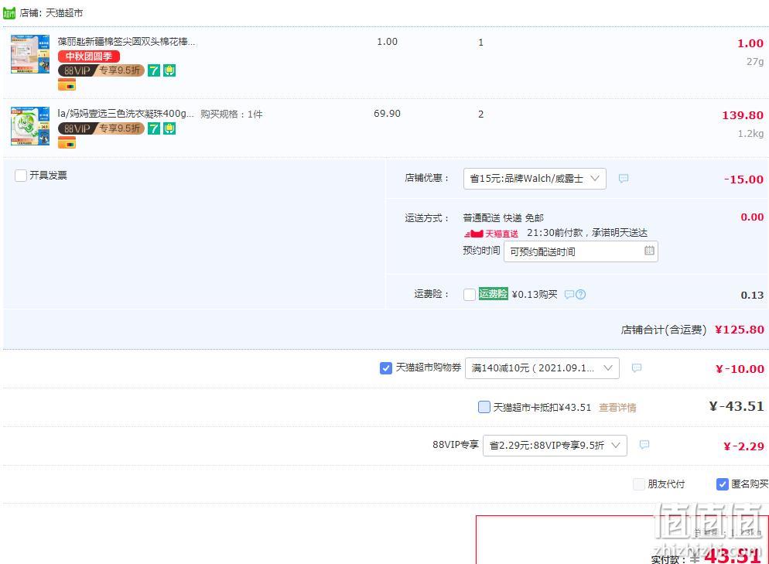Click the 店铺合计(含运费) label
Screen dimensions: 769x564
coord(664,330)
